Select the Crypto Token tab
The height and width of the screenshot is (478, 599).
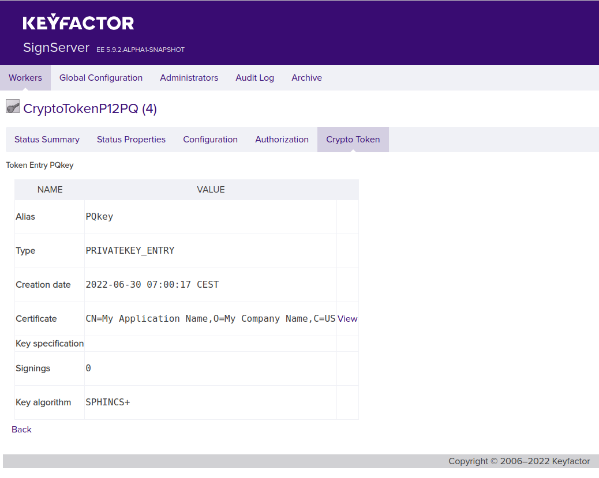353,140
